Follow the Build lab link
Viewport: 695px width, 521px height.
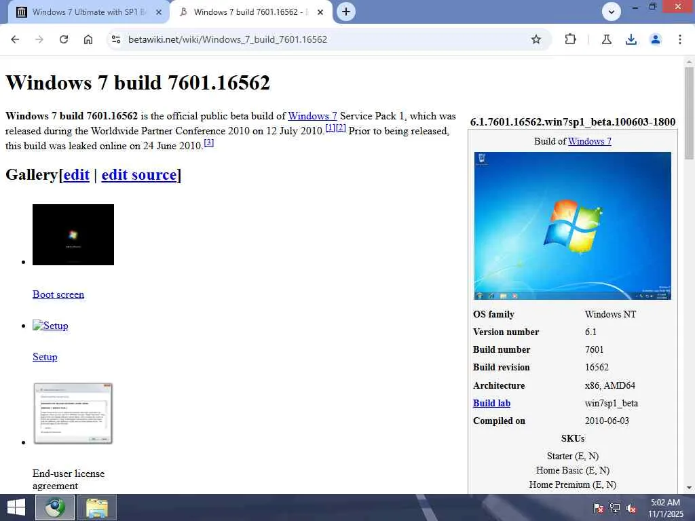click(x=491, y=403)
